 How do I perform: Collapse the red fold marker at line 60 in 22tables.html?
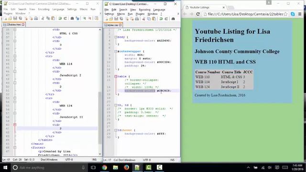coord(15,125)
